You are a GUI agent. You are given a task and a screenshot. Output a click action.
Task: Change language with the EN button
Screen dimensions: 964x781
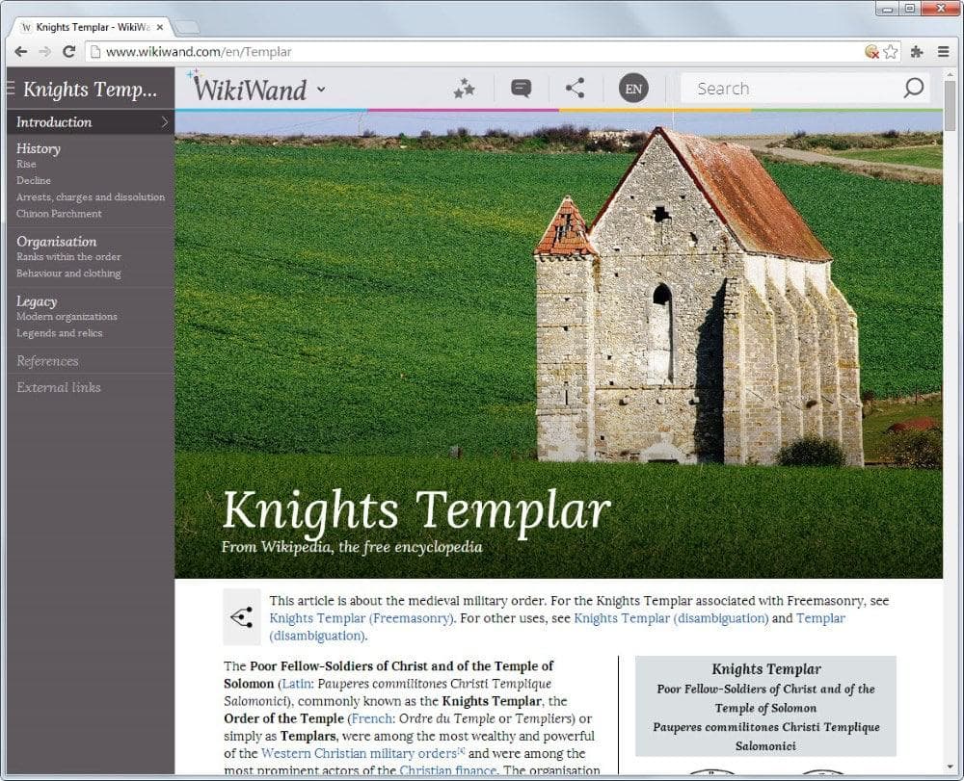633,89
